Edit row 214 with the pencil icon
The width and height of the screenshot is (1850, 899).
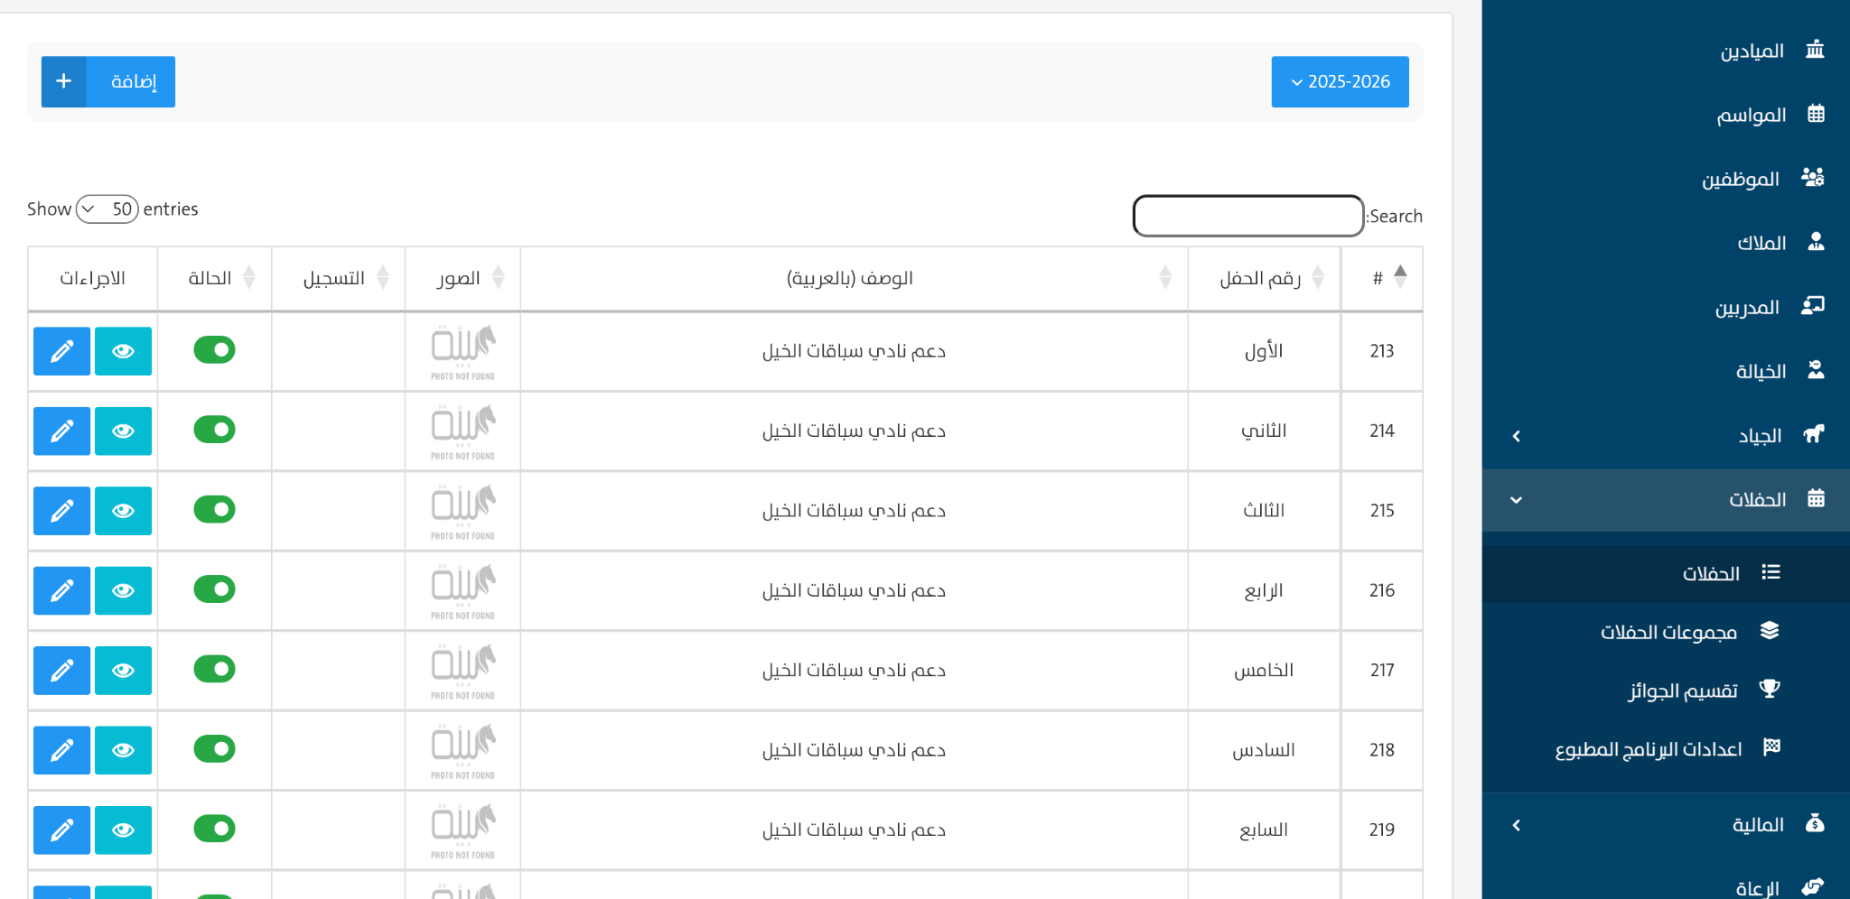pyautogui.click(x=61, y=431)
